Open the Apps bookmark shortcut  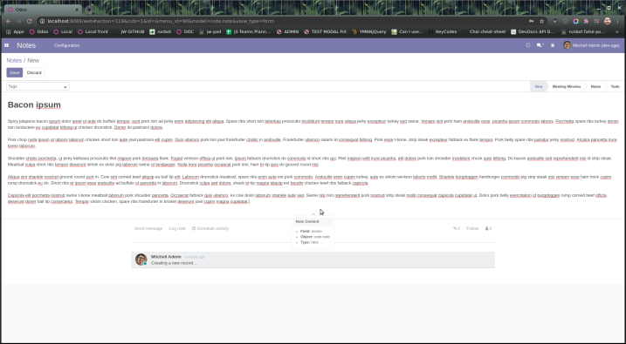tap(15, 32)
